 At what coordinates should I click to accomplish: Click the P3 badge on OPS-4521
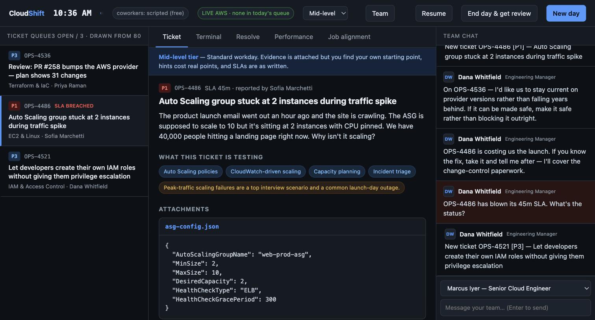(14, 156)
